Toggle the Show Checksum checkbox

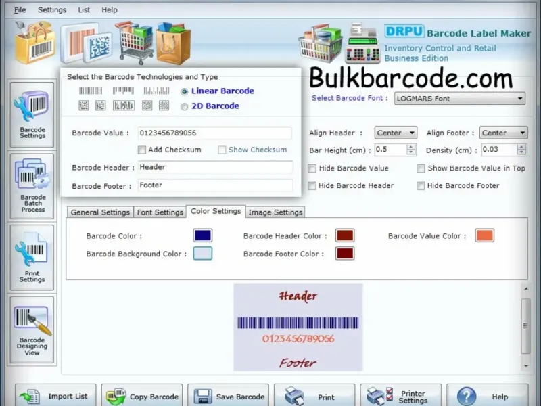(222, 150)
